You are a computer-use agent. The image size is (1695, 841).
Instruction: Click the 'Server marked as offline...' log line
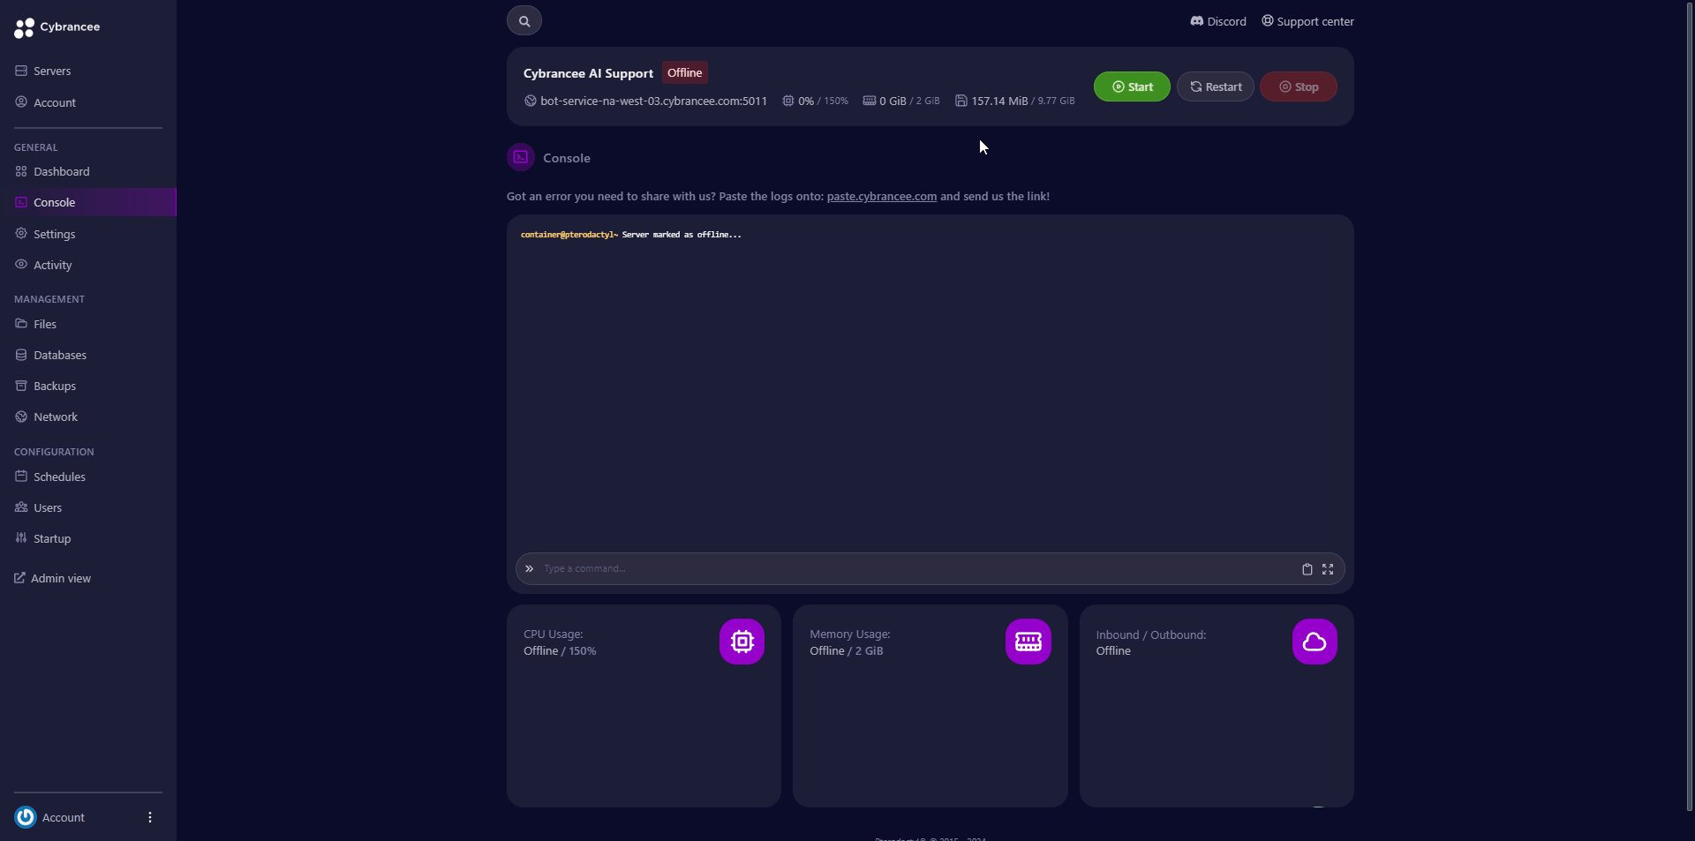tap(682, 235)
